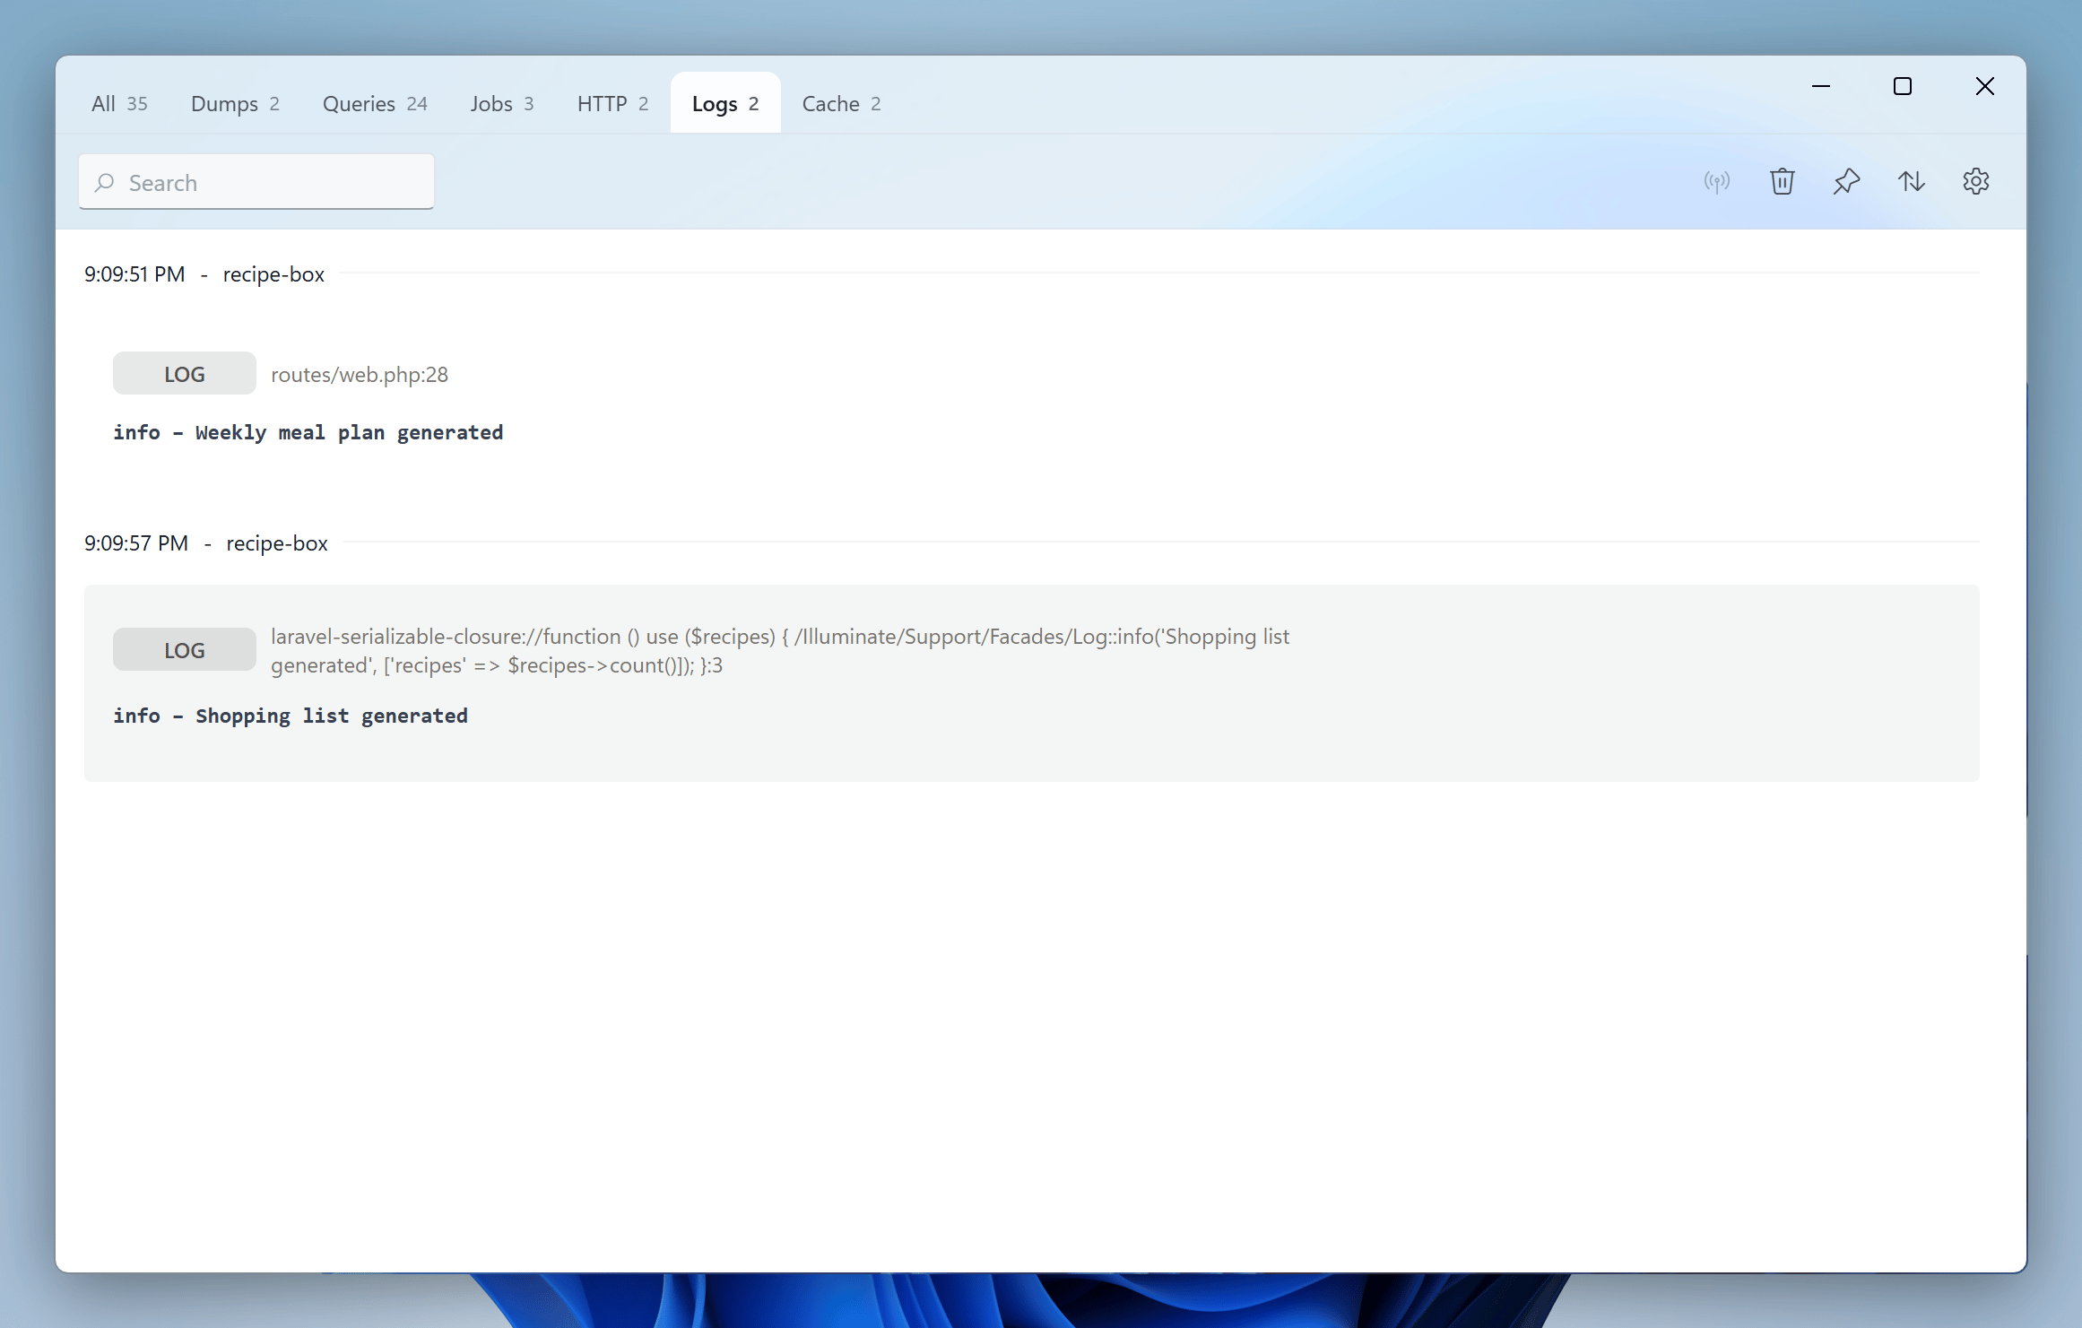
Task: Clear all entries with trash icon
Action: point(1783,182)
